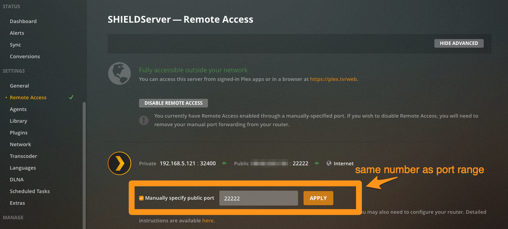Select the Remote Access settings entry

point(28,97)
